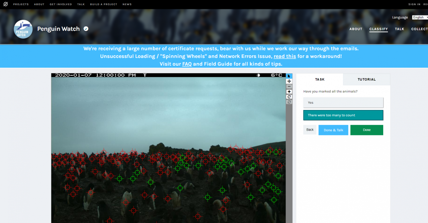Viewport: 428px width, 223px height.
Task: Select the pointer annotate tool
Action: 289,76
